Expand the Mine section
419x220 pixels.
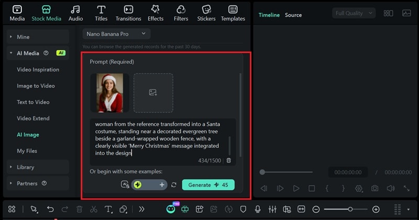[x=38, y=37]
